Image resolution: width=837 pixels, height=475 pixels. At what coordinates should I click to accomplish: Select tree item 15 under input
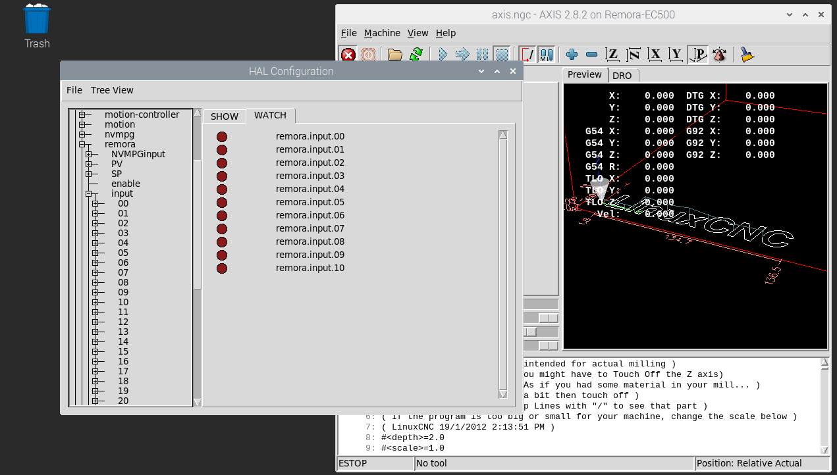pos(123,351)
